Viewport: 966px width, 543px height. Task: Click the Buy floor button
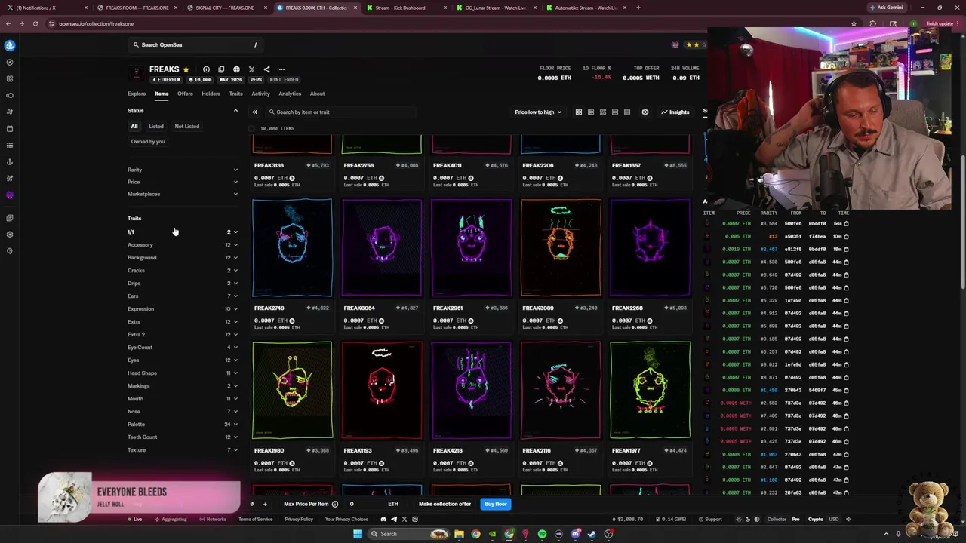pyautogui.click(x=496, y=504)
